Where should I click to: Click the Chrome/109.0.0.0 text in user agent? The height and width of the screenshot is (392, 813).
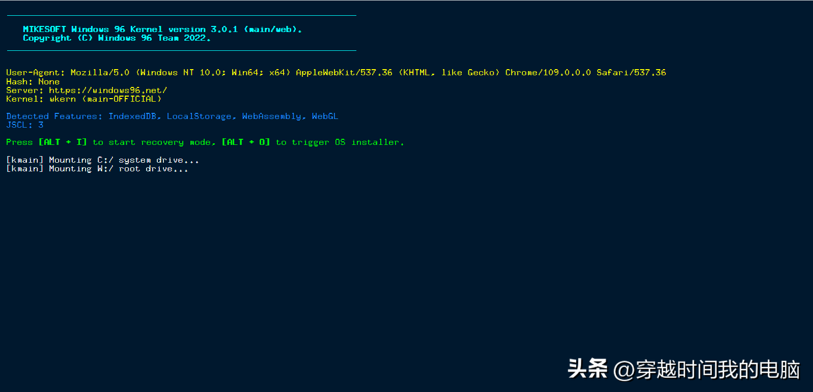[x=548, y=73]
